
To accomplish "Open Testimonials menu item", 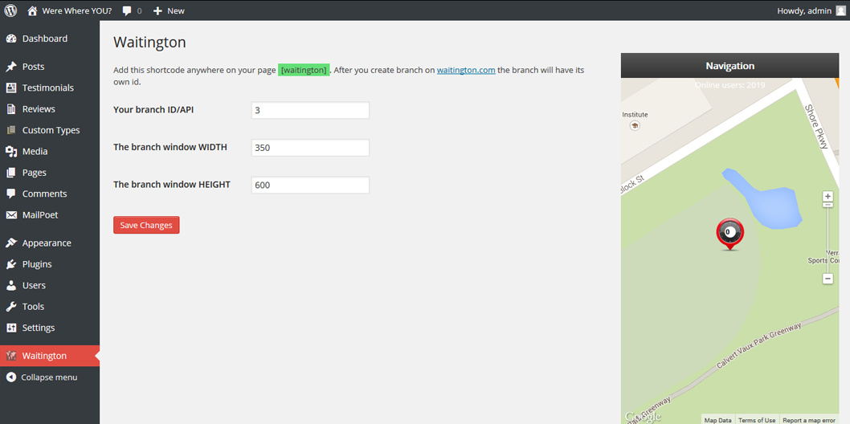I will 47,88.
